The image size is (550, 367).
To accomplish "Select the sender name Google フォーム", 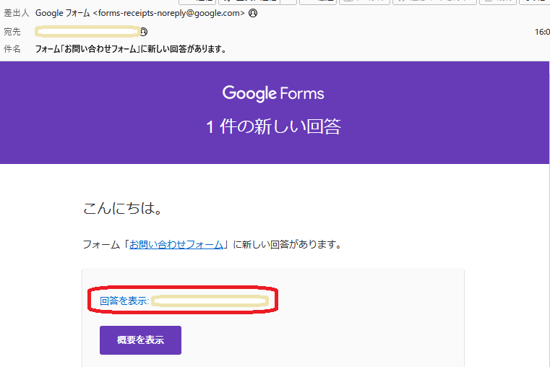I will pyautogui.click(x=62, y=13).
